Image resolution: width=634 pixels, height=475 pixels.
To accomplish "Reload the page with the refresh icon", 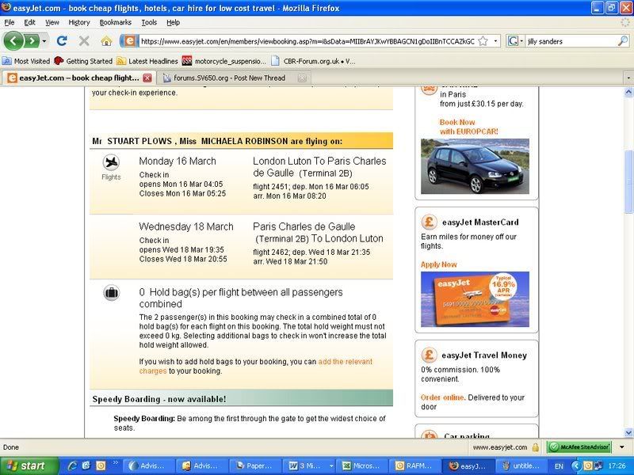I will (x=62, y=41).
